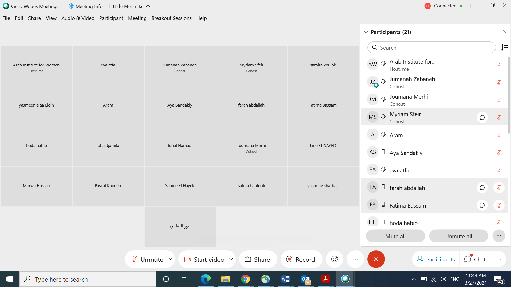Open Cortana circle on taskbar

click(166, 279)
